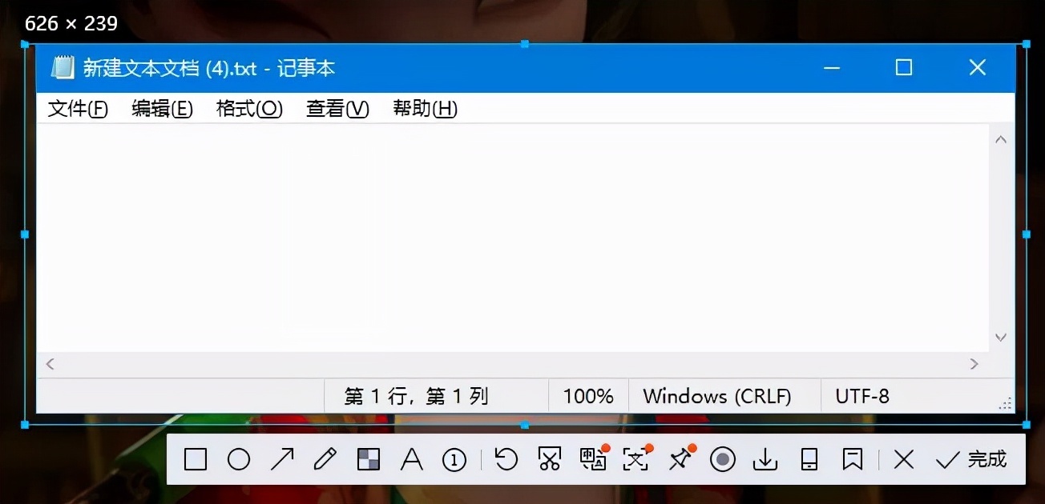
Task: Undo the last annotation
Action: 506,459
